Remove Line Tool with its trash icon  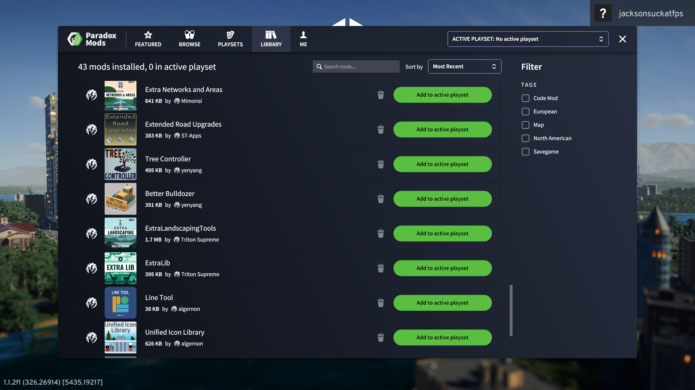380,303
